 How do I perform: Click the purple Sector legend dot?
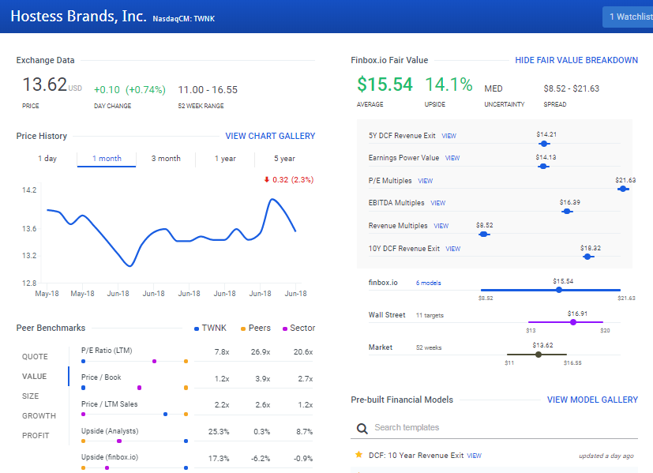click(285, 329)
